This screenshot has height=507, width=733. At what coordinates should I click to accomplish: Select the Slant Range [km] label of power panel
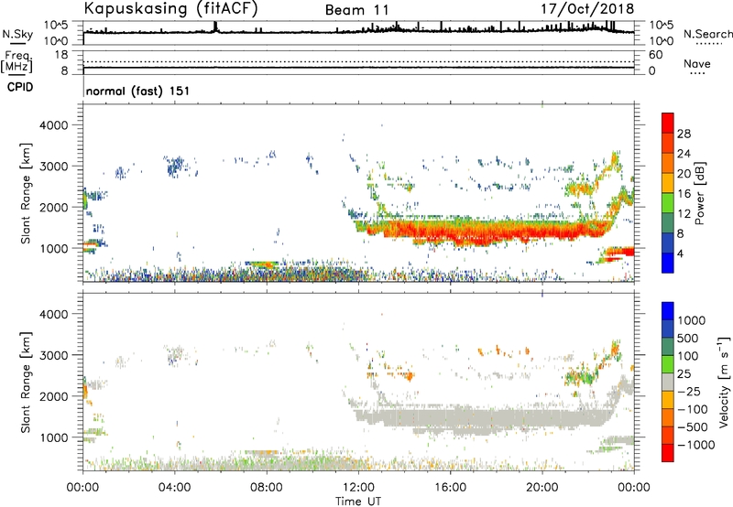[26, 193]
